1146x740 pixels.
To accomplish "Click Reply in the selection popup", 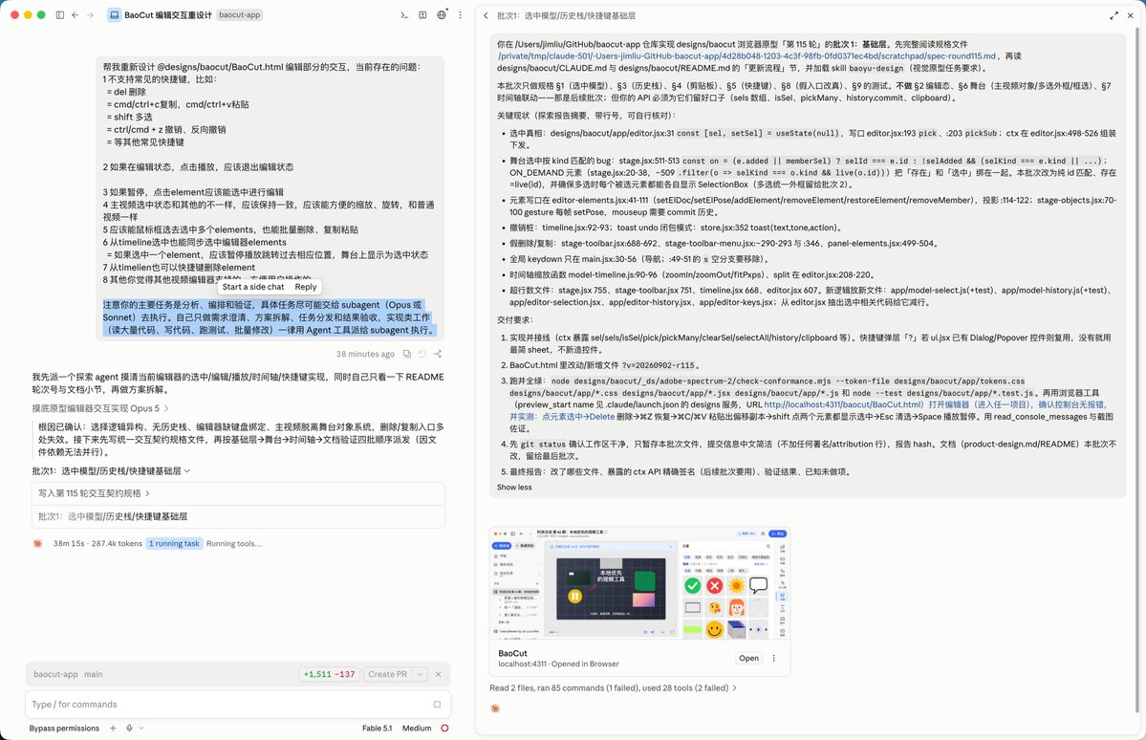I will click(x=306, y=287).
